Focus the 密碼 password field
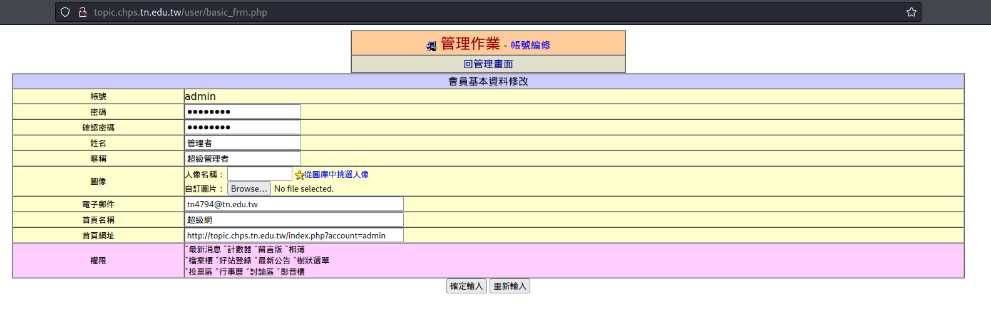The image size is (991, 314). [x=243, y=112]
